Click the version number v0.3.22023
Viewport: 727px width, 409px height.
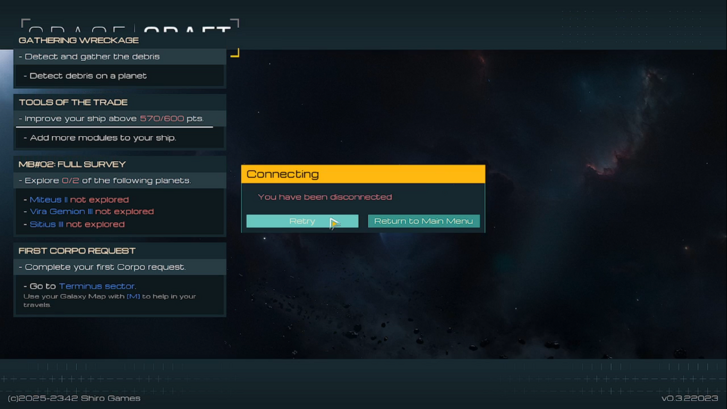(x=690, y=398)
